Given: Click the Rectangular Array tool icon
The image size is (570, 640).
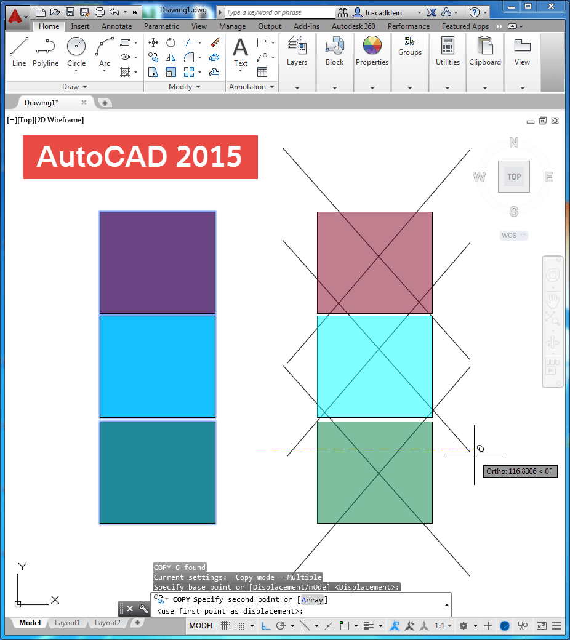Looking at the screenshot, I should click(x=188, y=72).
